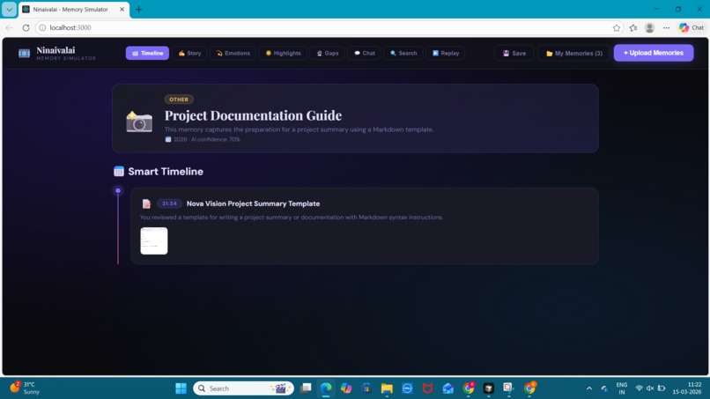Click the camera icon in the memory card

139,122
